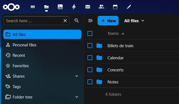Viewport: 179px width, 104px height.
Task: Open the Shares view
Action: (19, 76)
